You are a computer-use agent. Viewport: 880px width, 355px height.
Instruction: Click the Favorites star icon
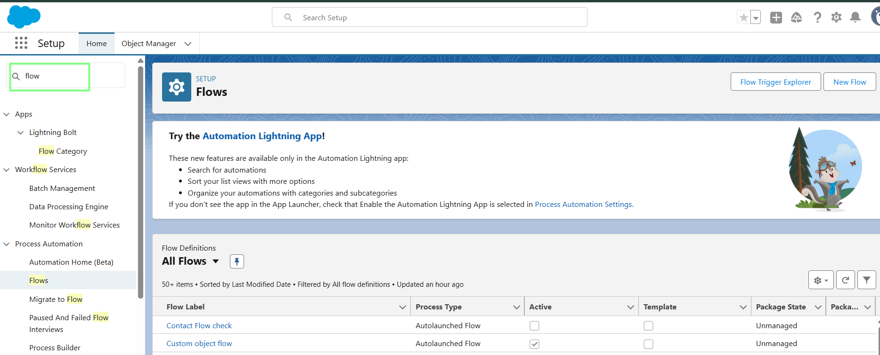point(743,17)
